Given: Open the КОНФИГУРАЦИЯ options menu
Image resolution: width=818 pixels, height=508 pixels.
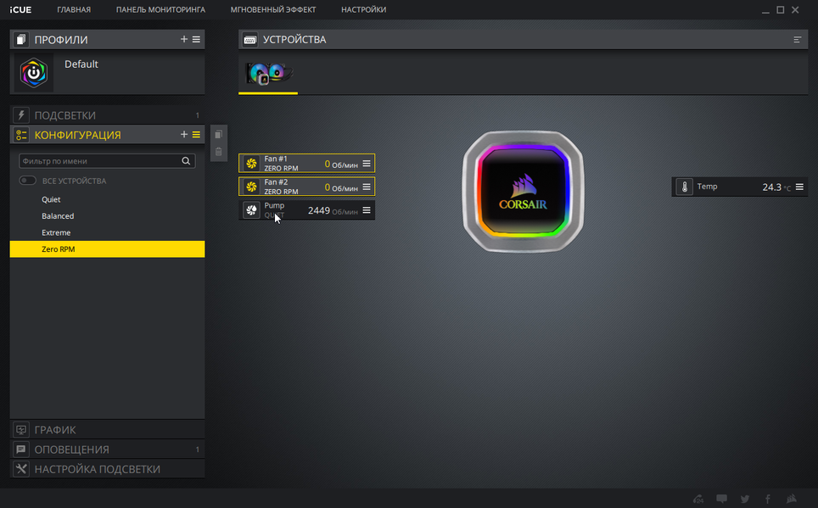Looking at the screenshot, I should 196,135.
